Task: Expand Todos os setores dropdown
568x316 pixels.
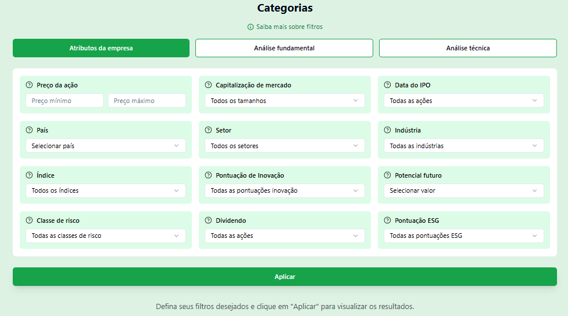Action: (x=285, y=146)
